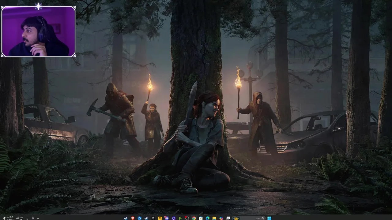Launch Microsoft Edge from the taskbar
The width and height of the screenshot is (392, 220).
[208, 218]
